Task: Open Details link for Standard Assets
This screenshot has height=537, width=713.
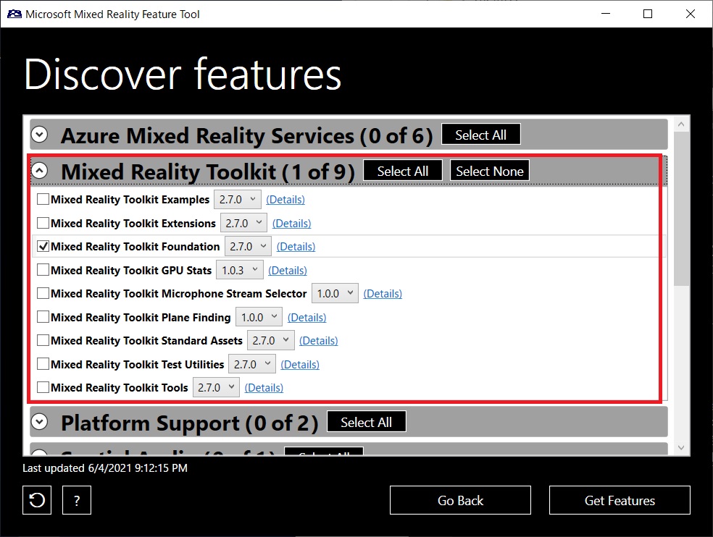Action: coord(318,341)
